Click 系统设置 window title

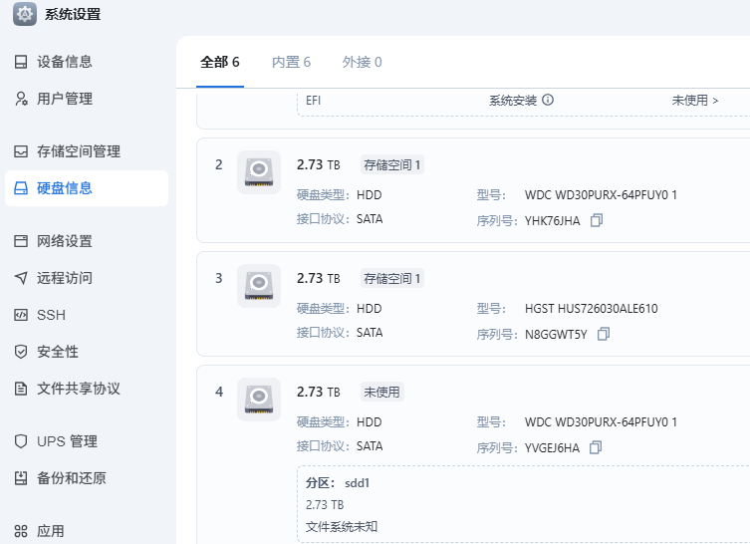pos(73,14)
